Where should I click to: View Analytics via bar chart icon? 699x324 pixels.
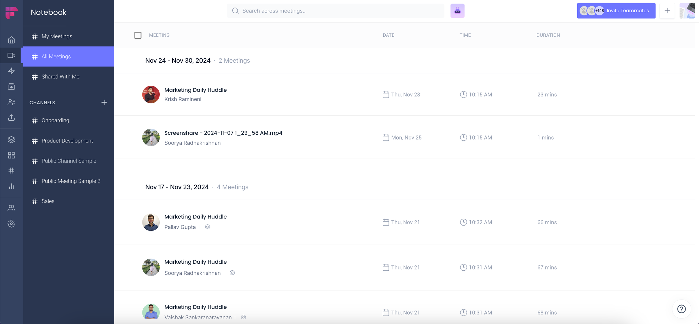coord(11,186)
